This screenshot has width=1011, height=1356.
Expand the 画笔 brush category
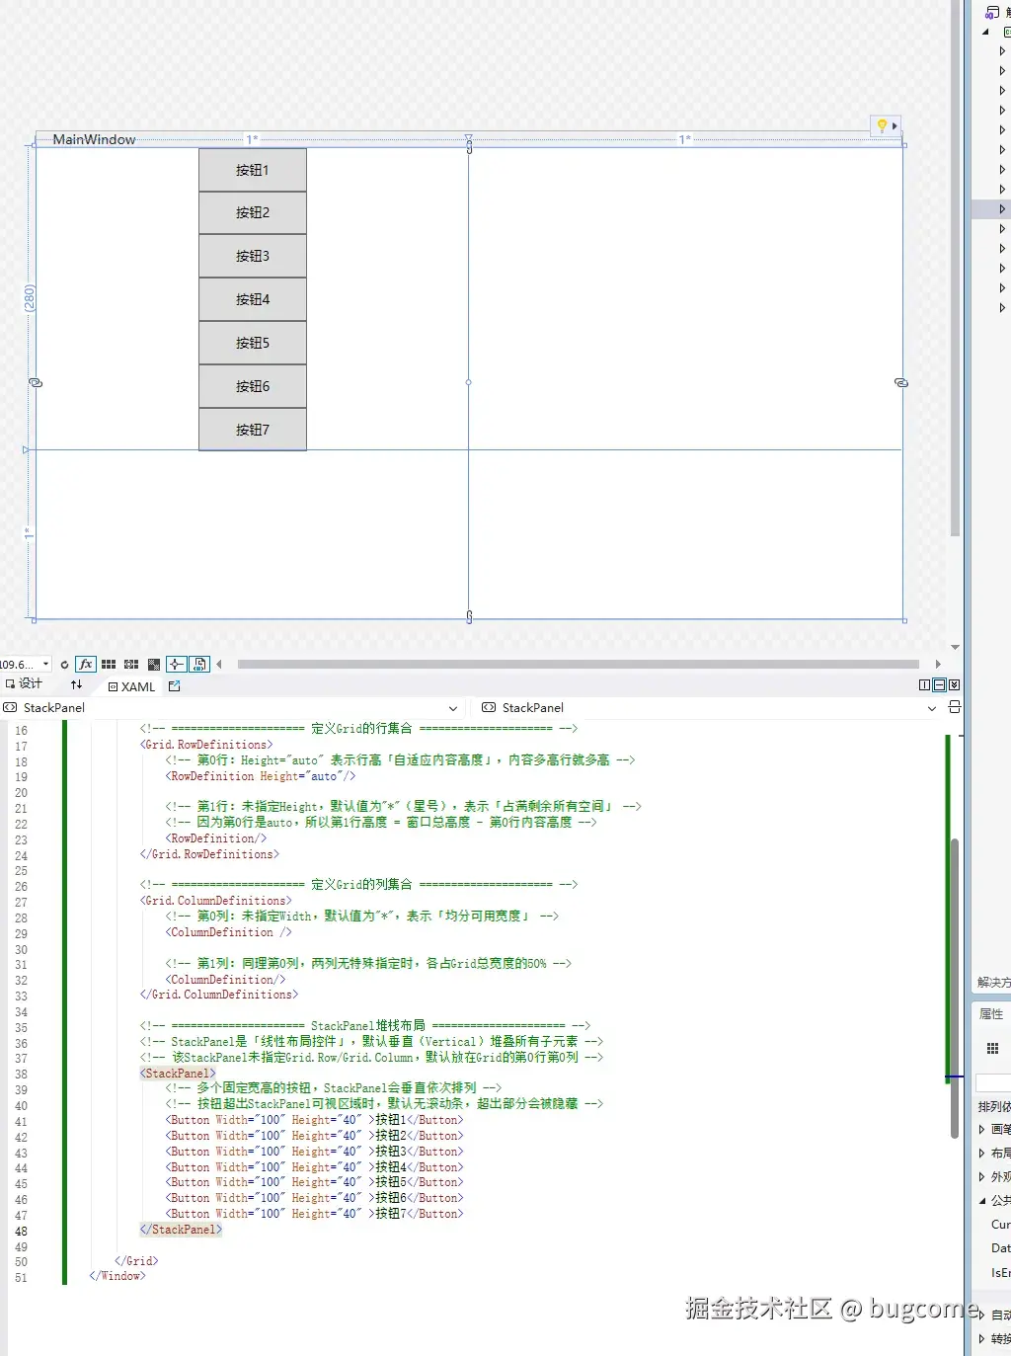pyautogui.click(x=981, y=1129)
